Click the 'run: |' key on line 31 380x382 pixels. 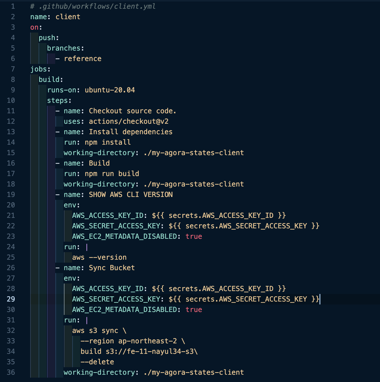(x=76, y=320)
